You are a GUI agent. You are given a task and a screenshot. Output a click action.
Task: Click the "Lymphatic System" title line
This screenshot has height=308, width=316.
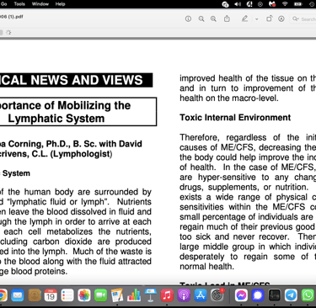tap(56, 119)
